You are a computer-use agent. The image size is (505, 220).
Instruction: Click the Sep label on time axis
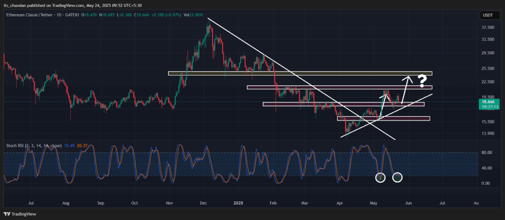pyautogui.click(x=101, y=203)
